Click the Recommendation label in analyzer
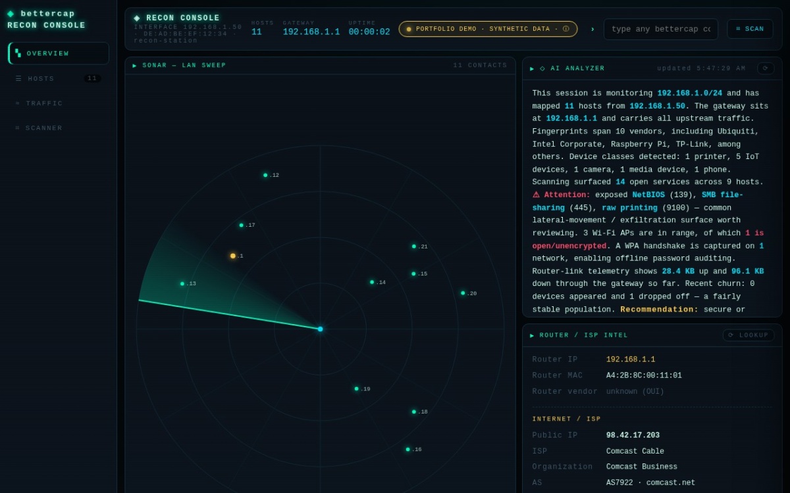This screenshot has width=790, height=493. pyautogui.click(x=659, y=310)
